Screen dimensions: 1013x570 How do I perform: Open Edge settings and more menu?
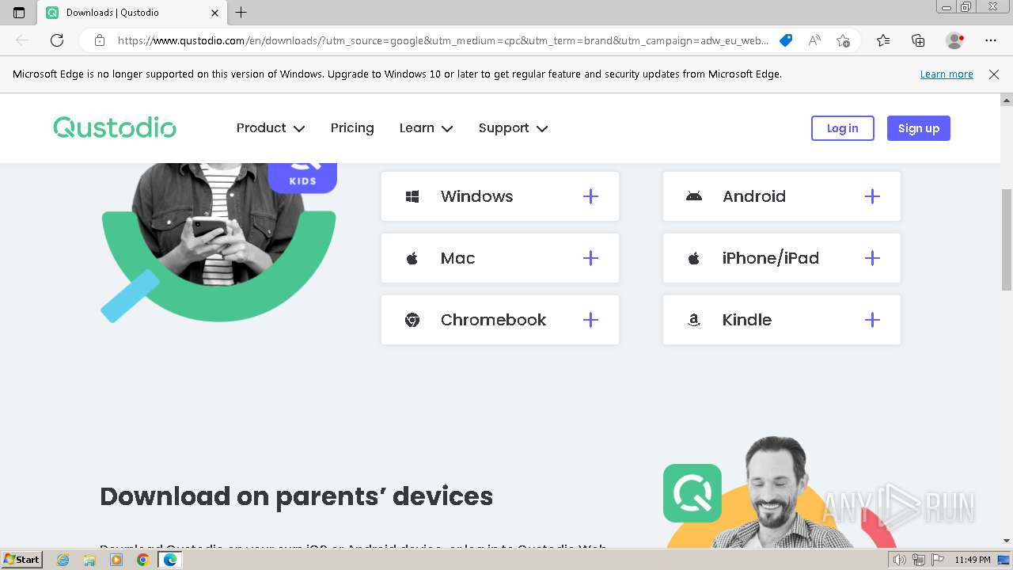(991, 40)
